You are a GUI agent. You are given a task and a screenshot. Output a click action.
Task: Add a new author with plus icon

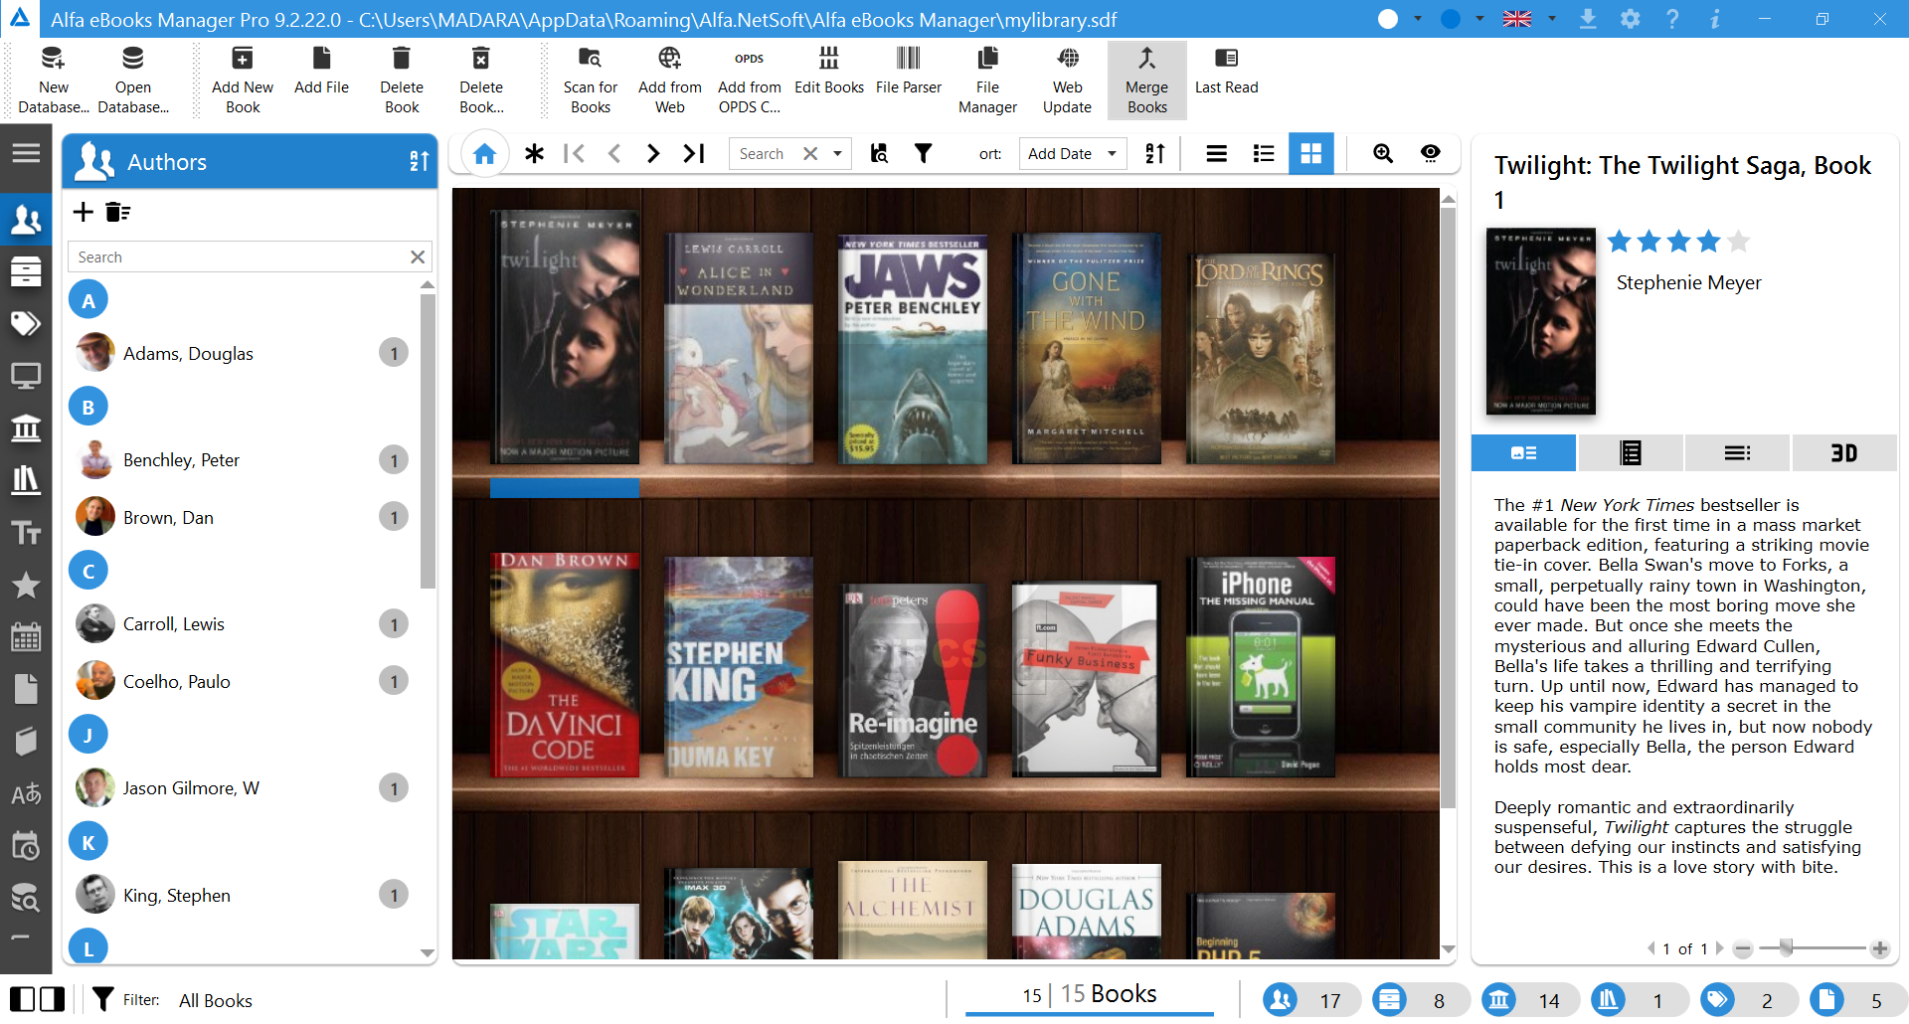coord(84,211)
